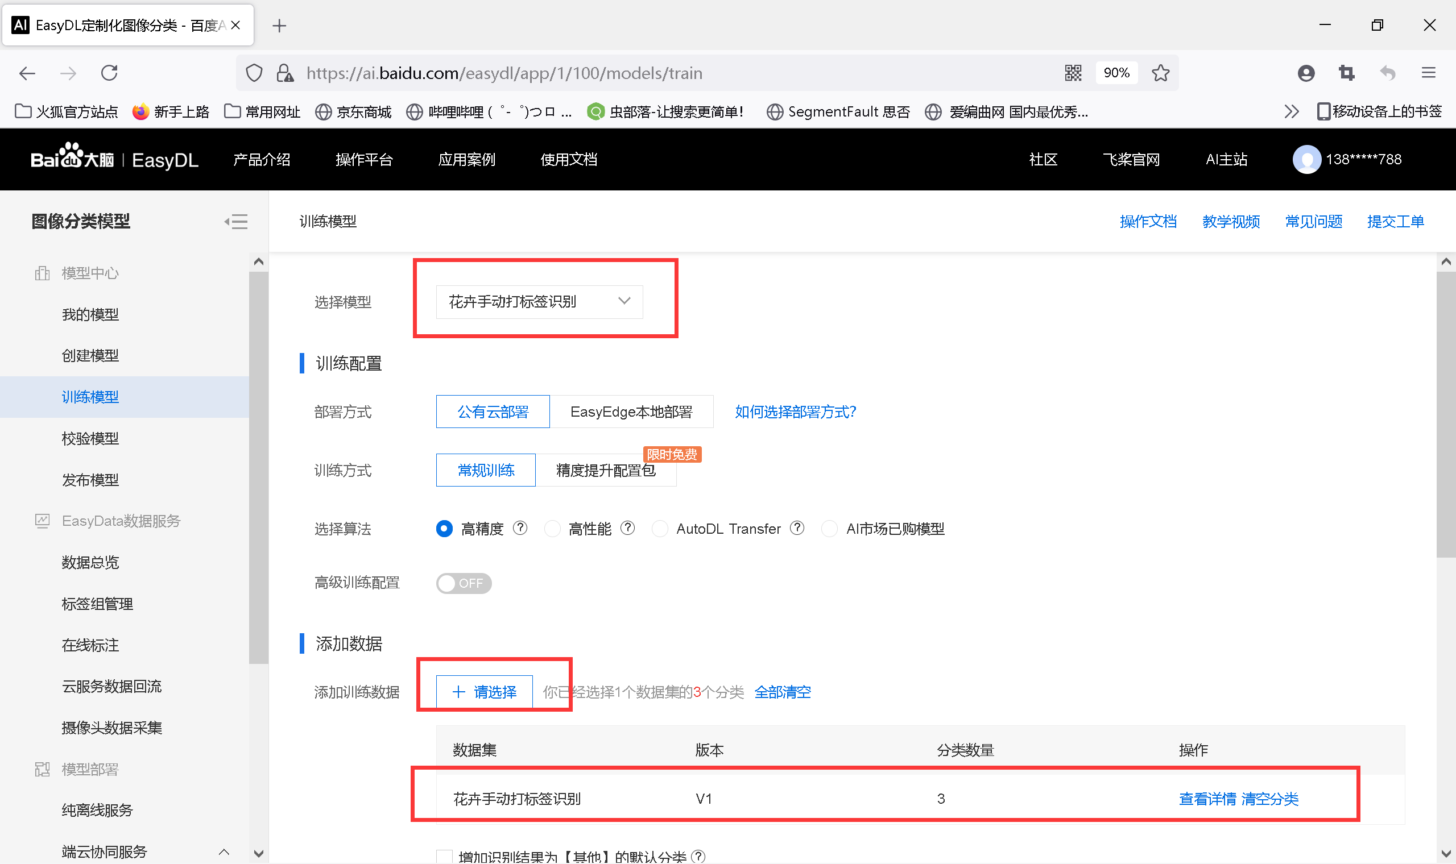Open the 火狐官方站点 bookmark folder
This screenshot has height=864, width=1456.
click(x=66, y=111)
